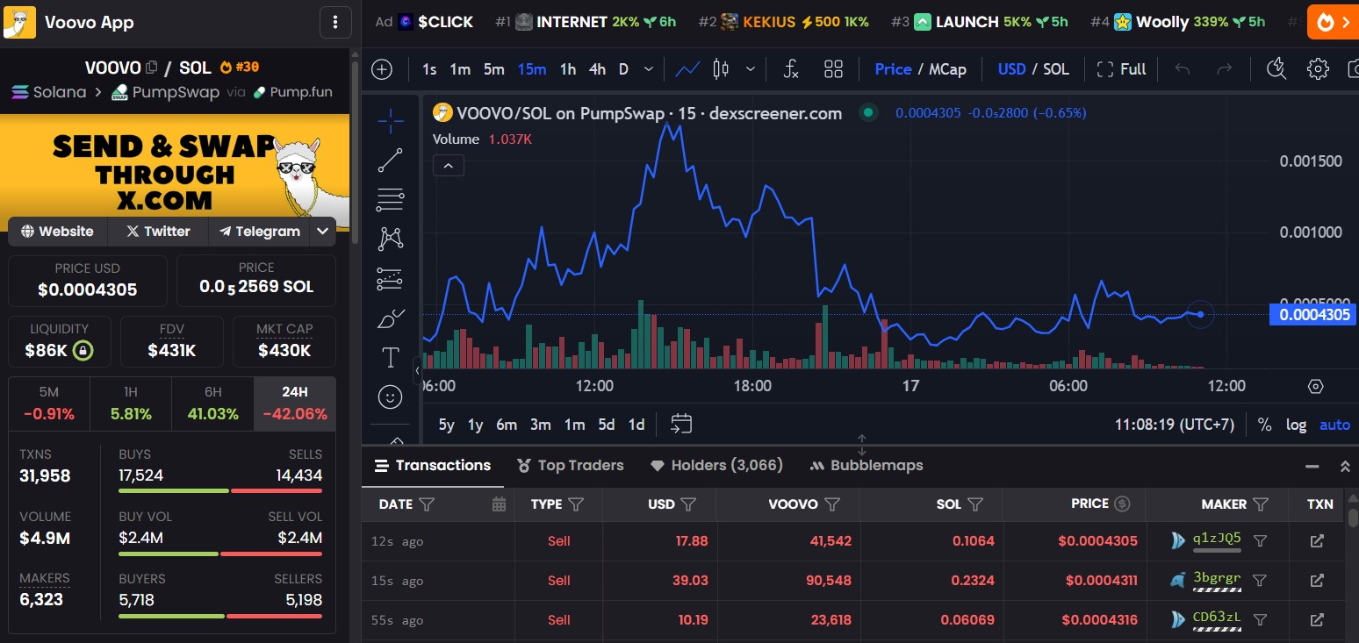Copy the VOOVO token address icon
This screenshot has width=1359, height=643.
click(152, 67)
